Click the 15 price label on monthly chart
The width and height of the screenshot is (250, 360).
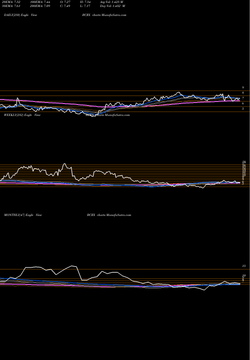[x=244, y=266]
